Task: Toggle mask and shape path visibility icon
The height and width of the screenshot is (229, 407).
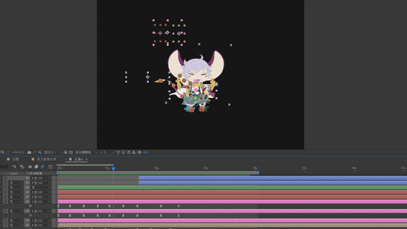Action: 8,153
